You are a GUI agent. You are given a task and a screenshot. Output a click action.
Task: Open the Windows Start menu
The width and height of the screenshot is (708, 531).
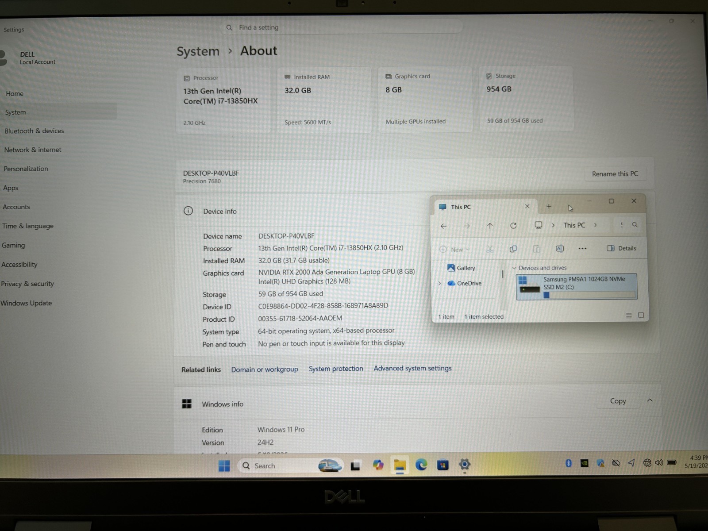pyautogui.click(x=224, y=466)
